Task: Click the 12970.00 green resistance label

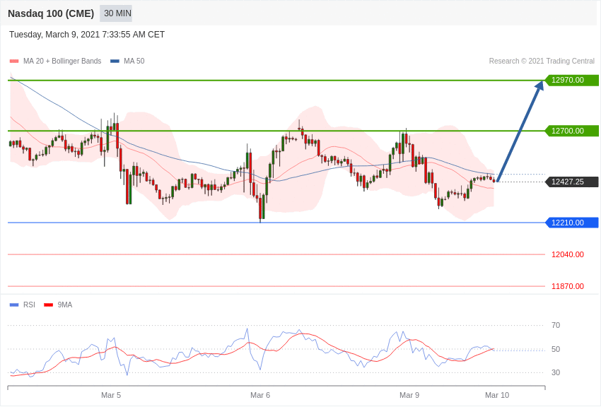Action: coord(571,80)
